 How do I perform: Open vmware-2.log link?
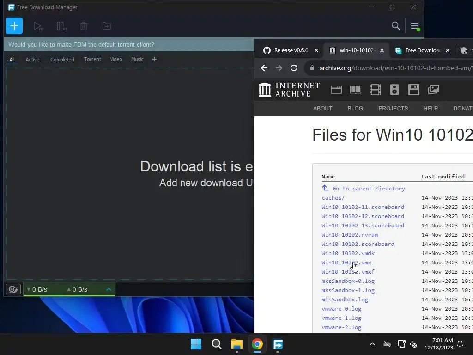[x=341, y=327]
